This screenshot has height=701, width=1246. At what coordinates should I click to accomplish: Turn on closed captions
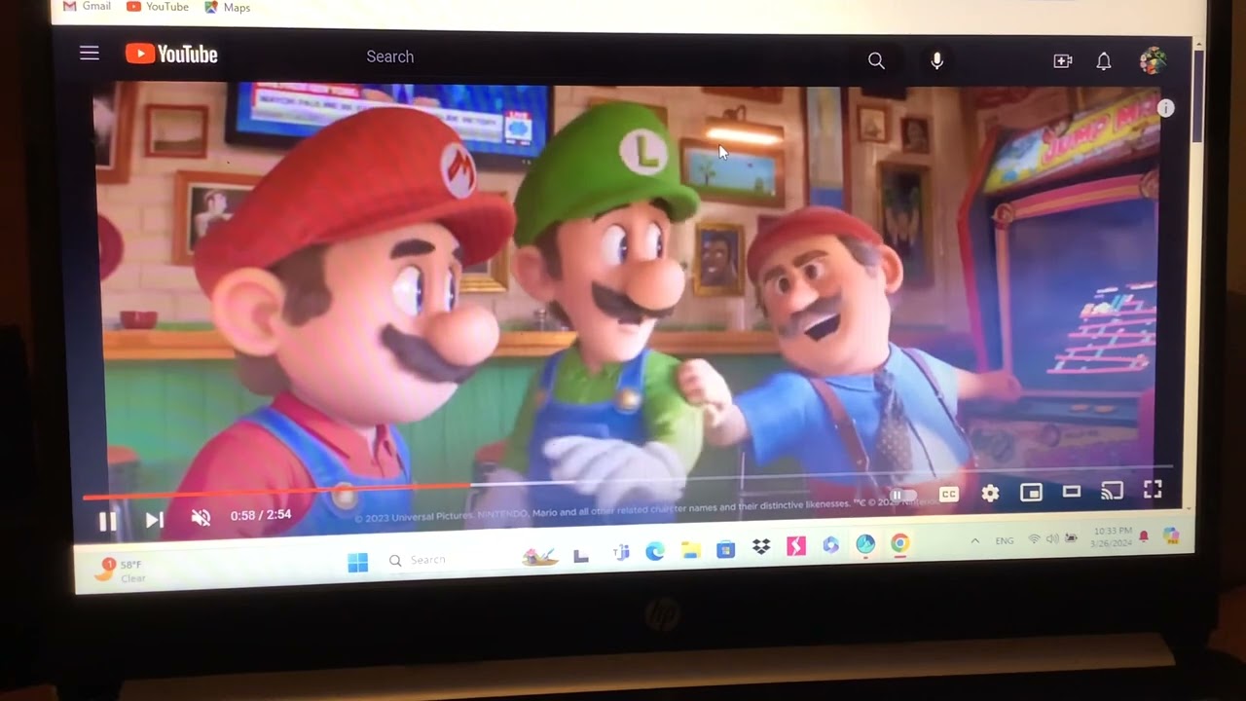click(949, 495)
